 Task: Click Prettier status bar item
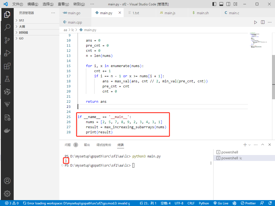[x=248, y=203]
